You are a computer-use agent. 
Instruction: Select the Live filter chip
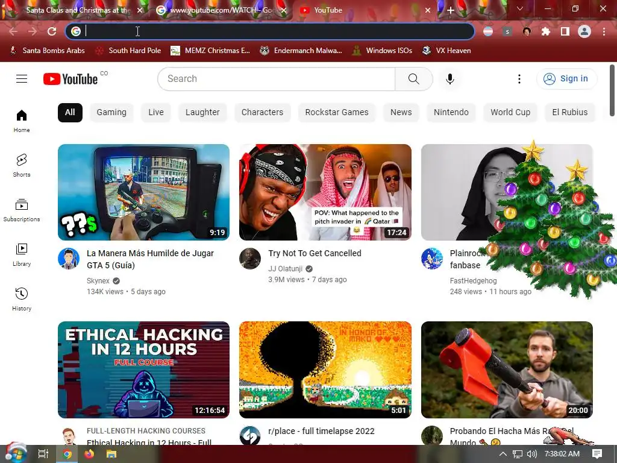point(156,112)
